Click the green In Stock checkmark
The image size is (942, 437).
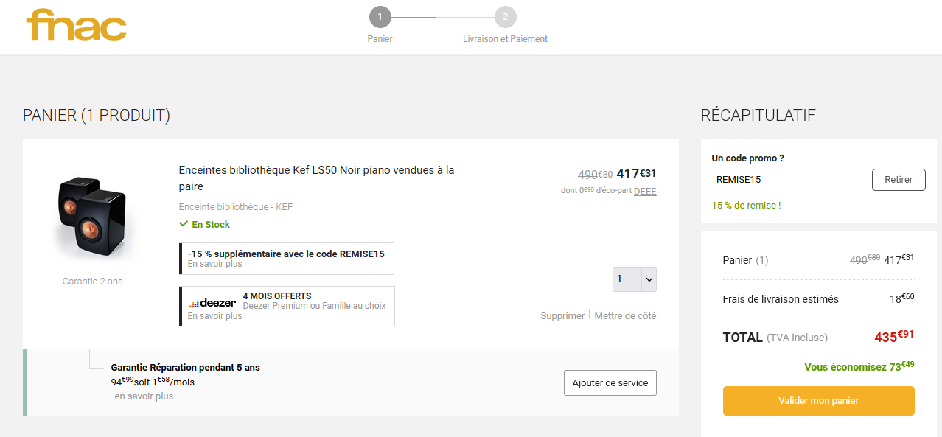tap(184, 224)
